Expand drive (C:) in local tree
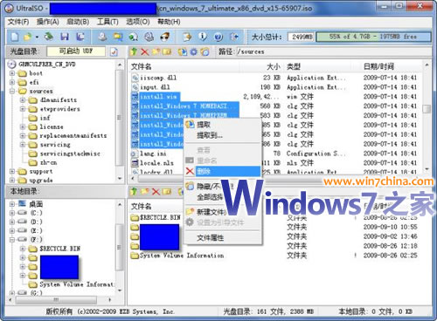The image size is (437, 321). pos(12,213)
